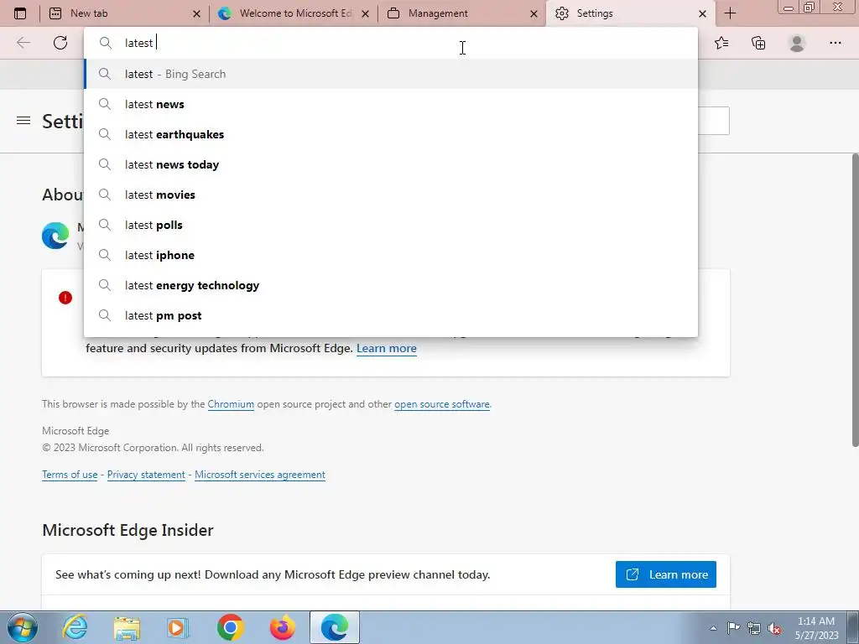The height and width of the screenshot is (644, 859).
Task: Select 'latest iphone' suggestion
Action: tap(391, 255)
